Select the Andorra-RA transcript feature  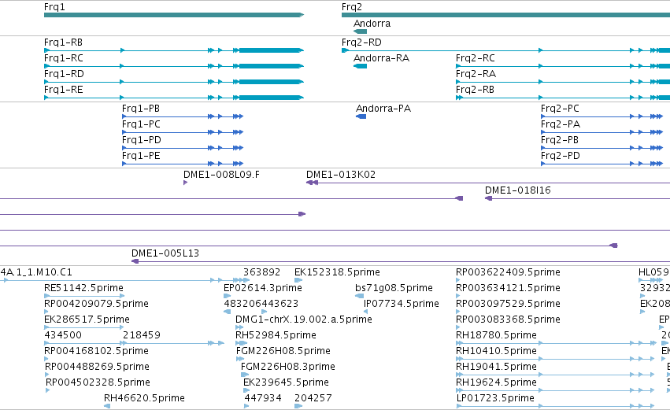(x=361, y=66)
